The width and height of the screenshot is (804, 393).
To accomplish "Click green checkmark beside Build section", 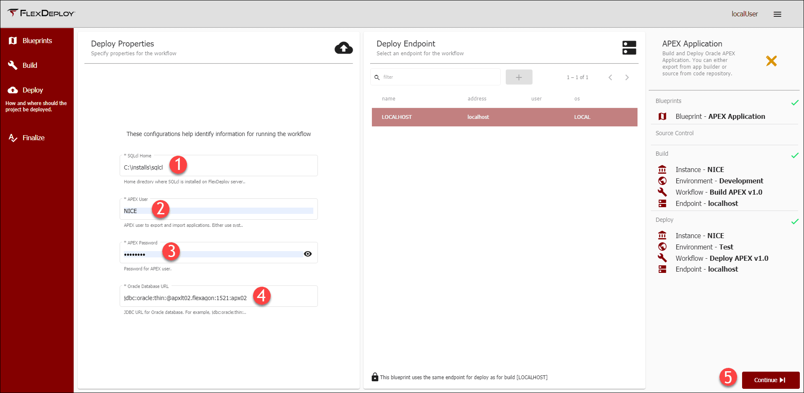I will (x=795, y=155).
